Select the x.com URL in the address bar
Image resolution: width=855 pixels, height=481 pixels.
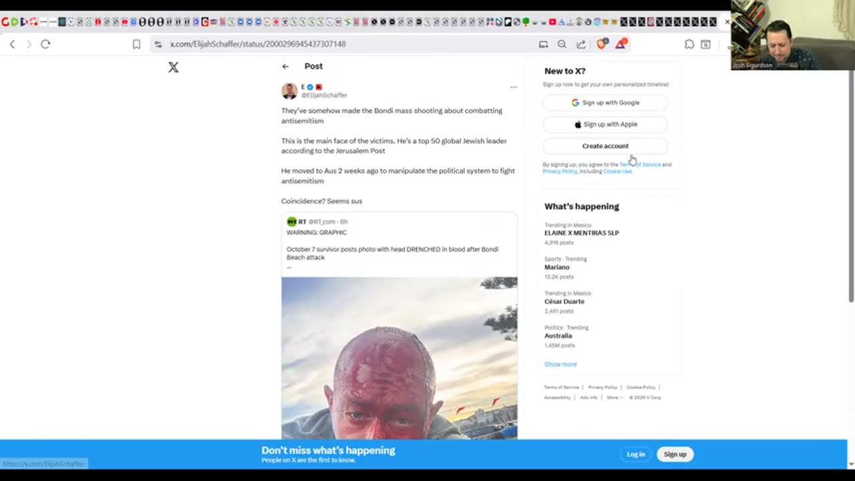[258, 44]
